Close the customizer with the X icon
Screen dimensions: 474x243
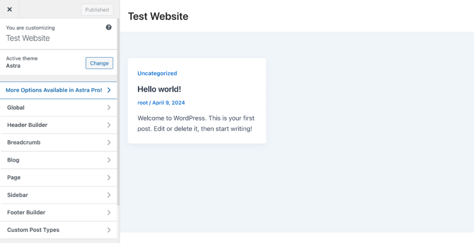coord(9,9)
